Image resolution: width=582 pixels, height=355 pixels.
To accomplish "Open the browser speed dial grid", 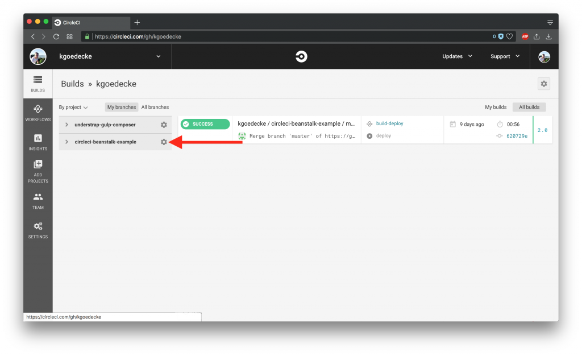I will [69, 36].
